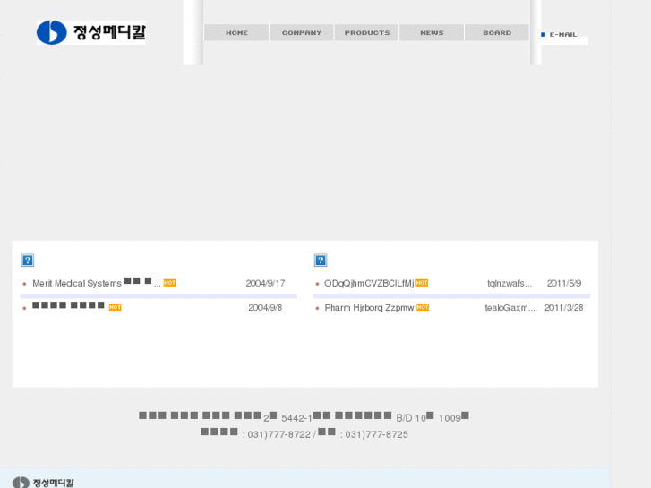The height and width of the screenshot is (488, 651).
Task: Click the date 2011/5/9
Action: (x=564, y=283)
